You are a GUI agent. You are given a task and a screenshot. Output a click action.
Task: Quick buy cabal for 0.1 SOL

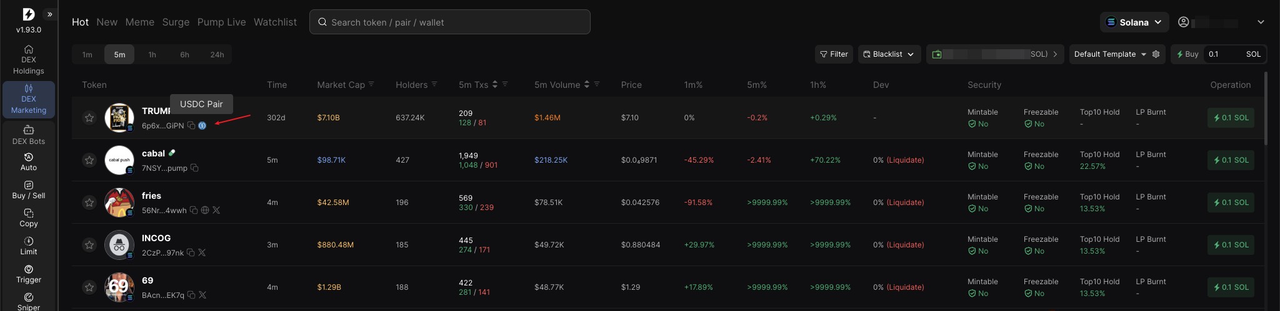[x=1230, y=160]
